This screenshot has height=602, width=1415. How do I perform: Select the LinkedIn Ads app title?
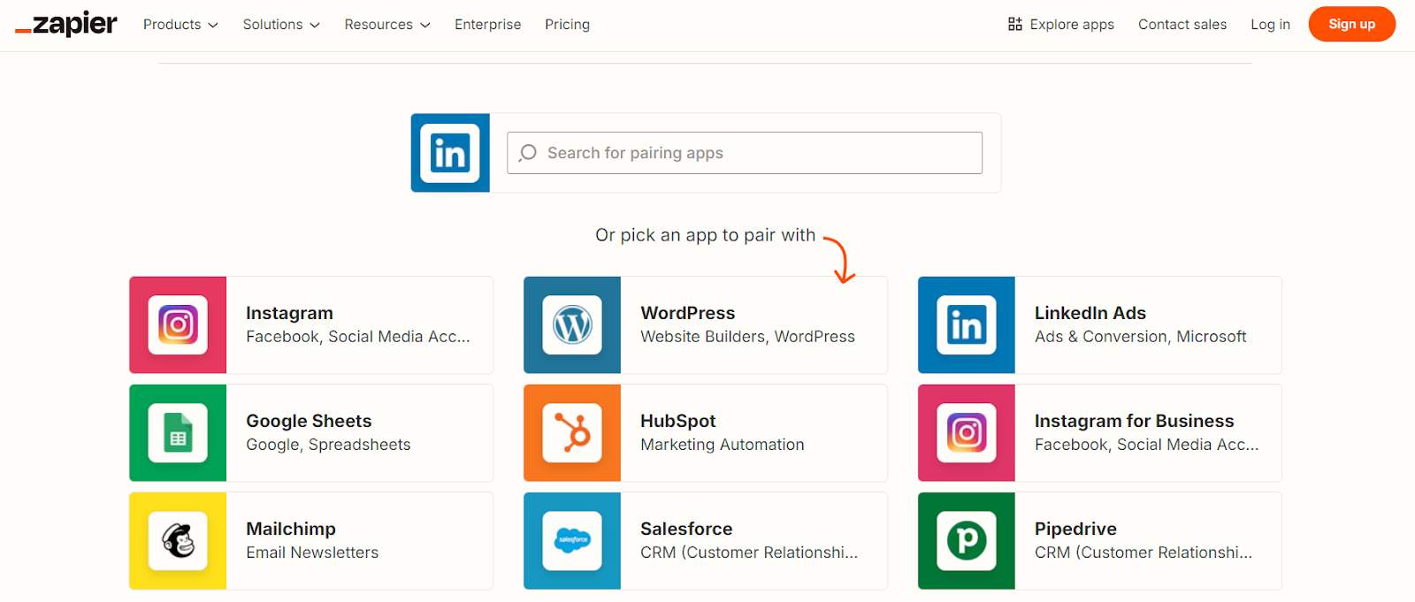click(1090, 313)
